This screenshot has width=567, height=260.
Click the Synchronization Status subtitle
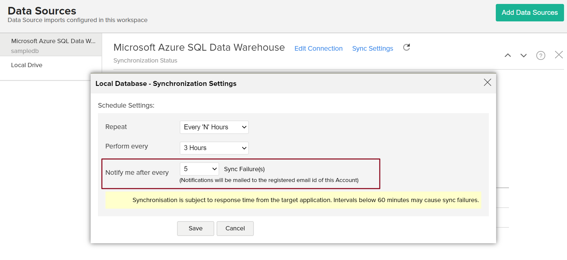[145, 61]
